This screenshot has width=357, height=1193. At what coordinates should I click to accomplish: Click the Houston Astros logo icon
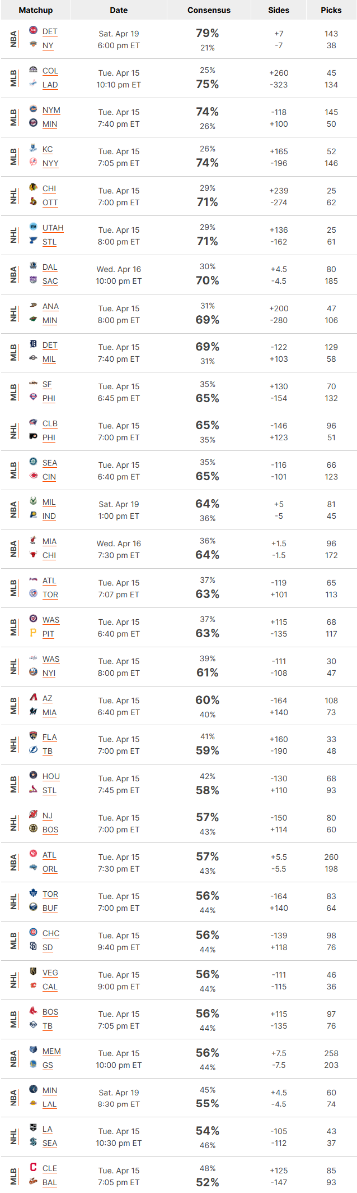tap(33, 775)
